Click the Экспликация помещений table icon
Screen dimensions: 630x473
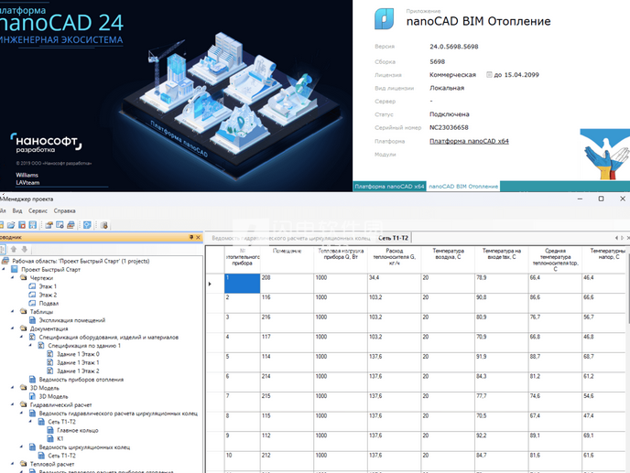point(33,320)
